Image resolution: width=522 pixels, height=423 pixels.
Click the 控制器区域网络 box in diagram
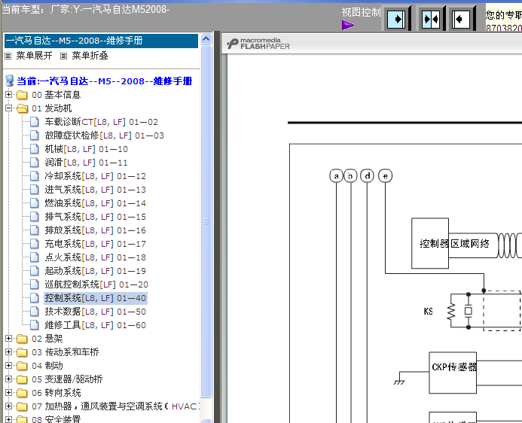point(430,243)
